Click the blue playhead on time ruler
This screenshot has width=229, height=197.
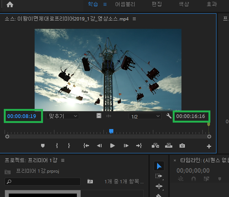click(x=111, y=131)
